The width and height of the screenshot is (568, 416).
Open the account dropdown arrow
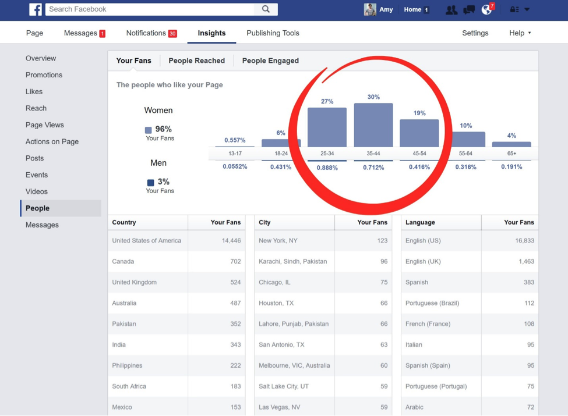tap(527, 10)
